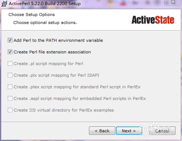182x141 pixels.
Task: Tick the .aspl embedded Perl scripts checkbox
Action: pos(10,98)
